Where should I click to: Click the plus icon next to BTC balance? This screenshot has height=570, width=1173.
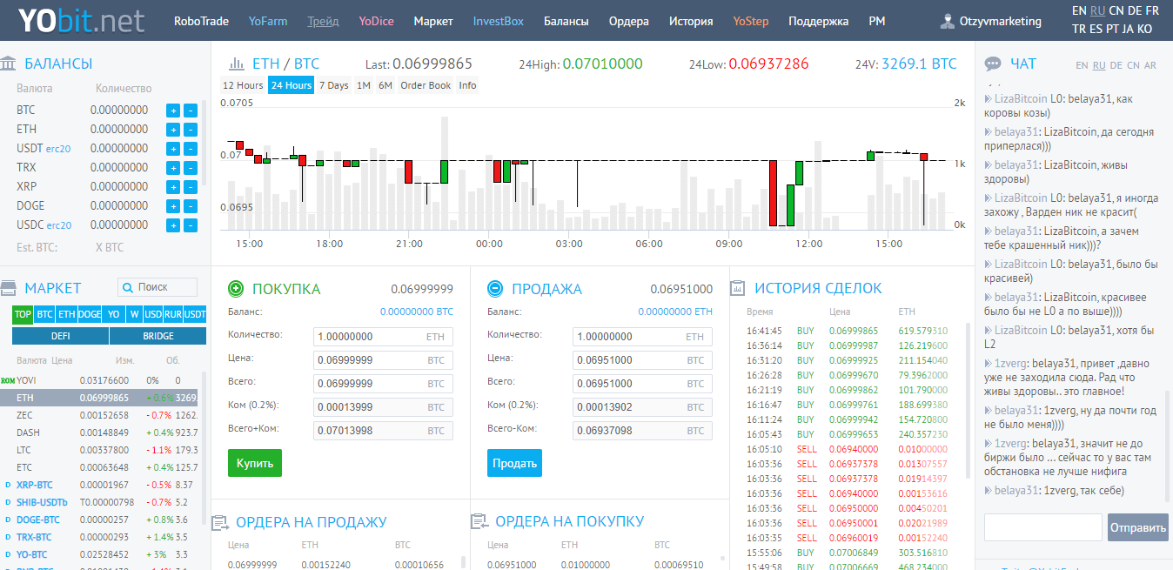pos(172,111)
